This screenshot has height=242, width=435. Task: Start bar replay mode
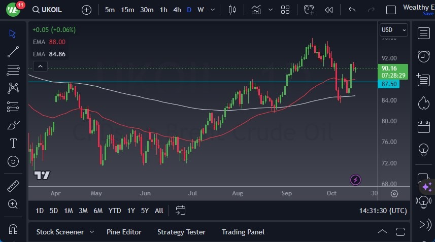[x=329, y=10]
